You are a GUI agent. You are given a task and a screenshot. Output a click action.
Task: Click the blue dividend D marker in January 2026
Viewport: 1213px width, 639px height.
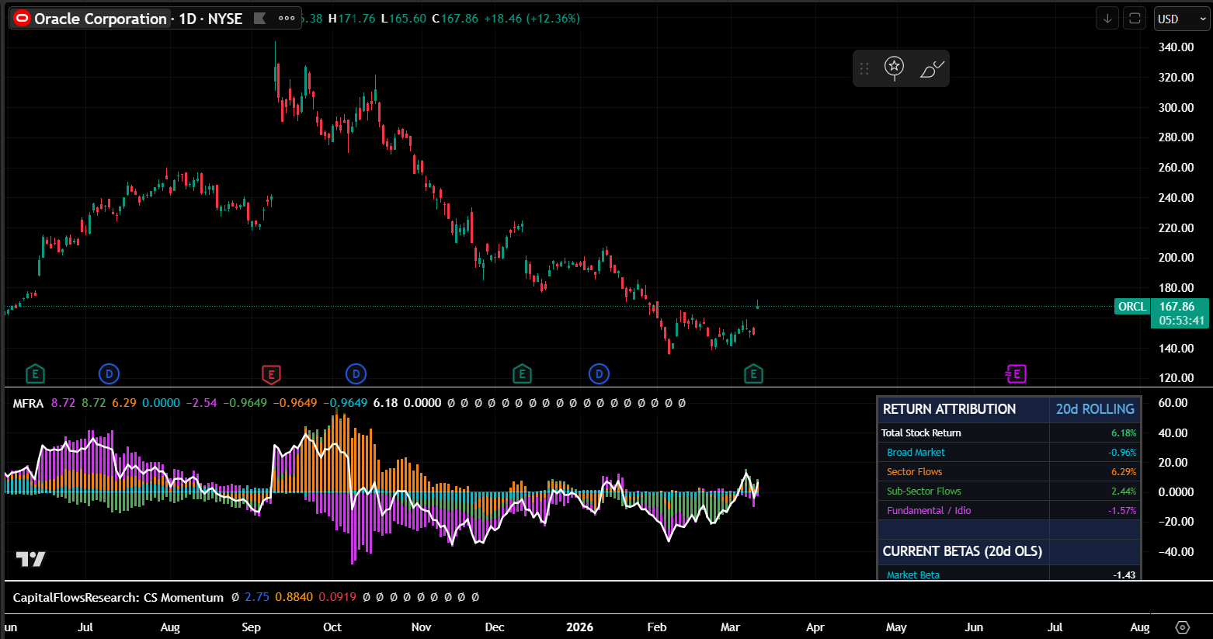pyautogui.click(x=599, y=374)
